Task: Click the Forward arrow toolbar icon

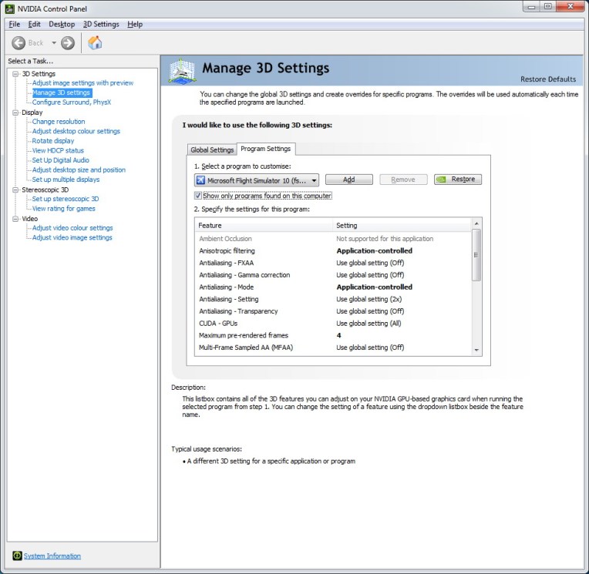Action: [68, 43]
